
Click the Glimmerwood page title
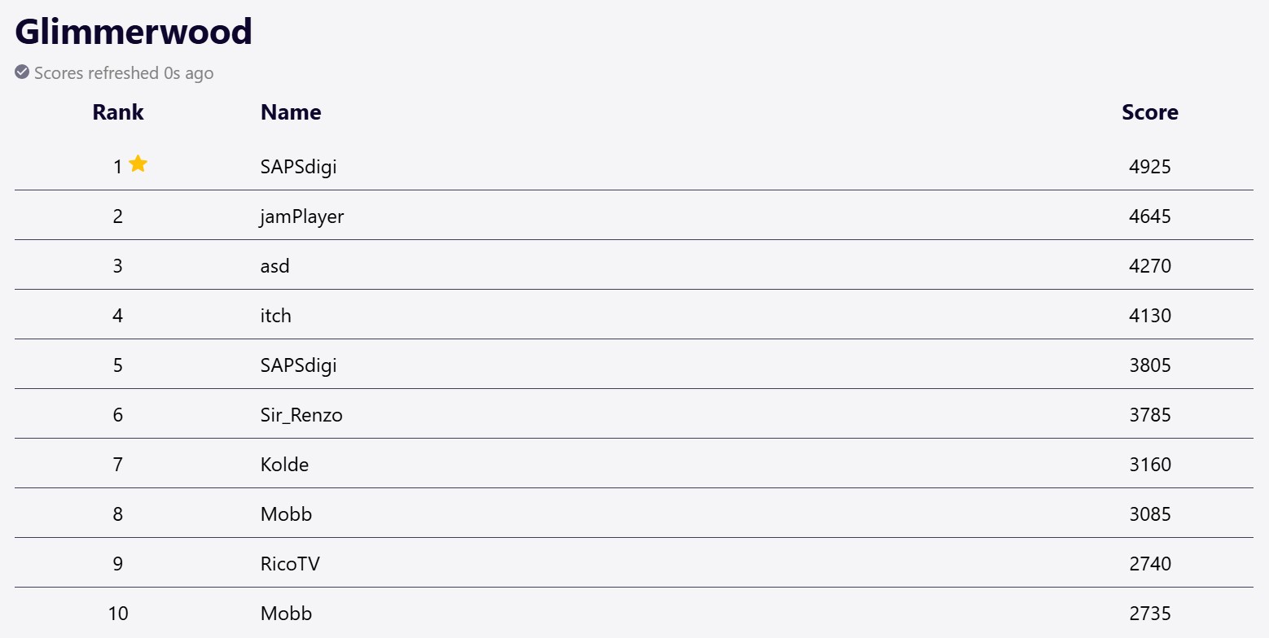point(134,32)
